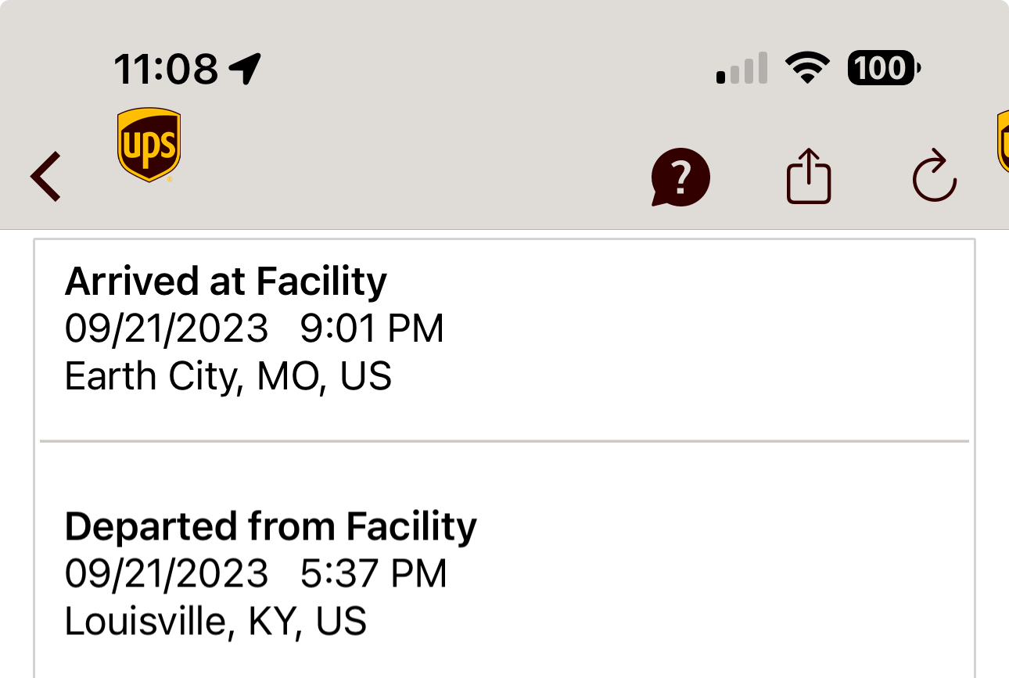Tap the Louisville, KY, US location
Viewport: 1009px width, 678px height.
coord(215,622)
